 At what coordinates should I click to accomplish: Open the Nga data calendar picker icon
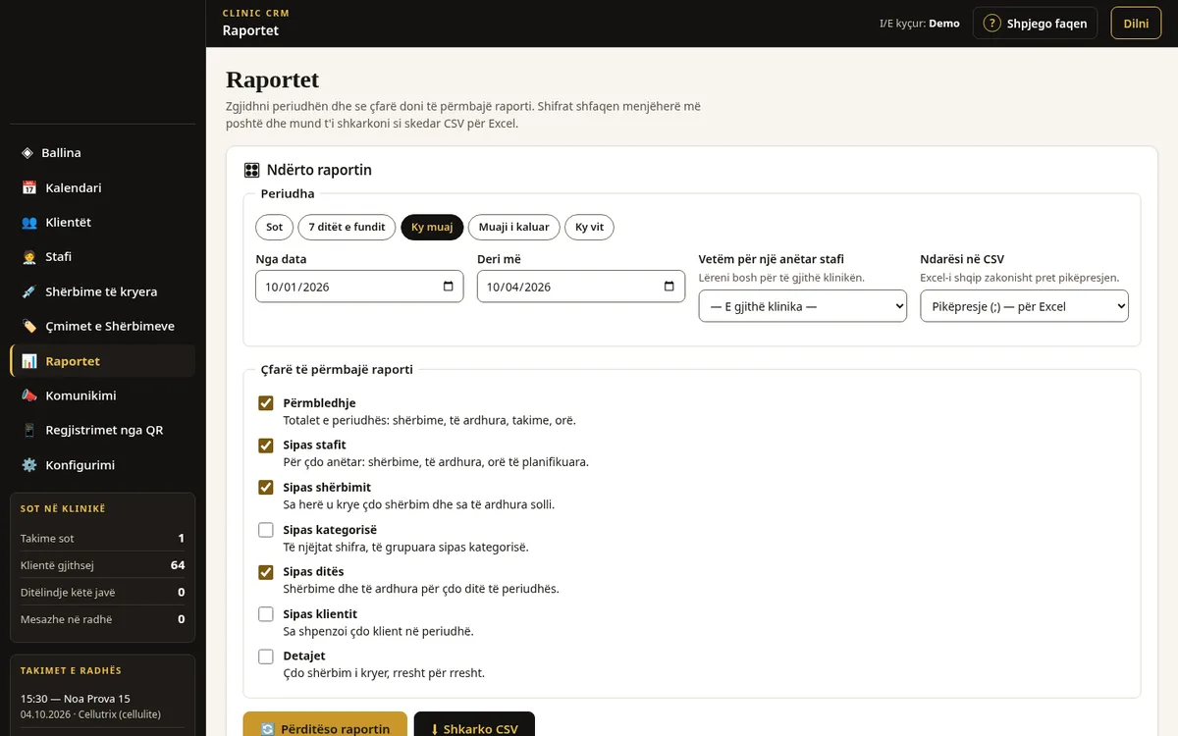point(449,287)
